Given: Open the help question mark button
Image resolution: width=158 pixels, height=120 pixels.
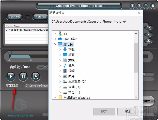Looking at the screenshot, I should 139,6.
